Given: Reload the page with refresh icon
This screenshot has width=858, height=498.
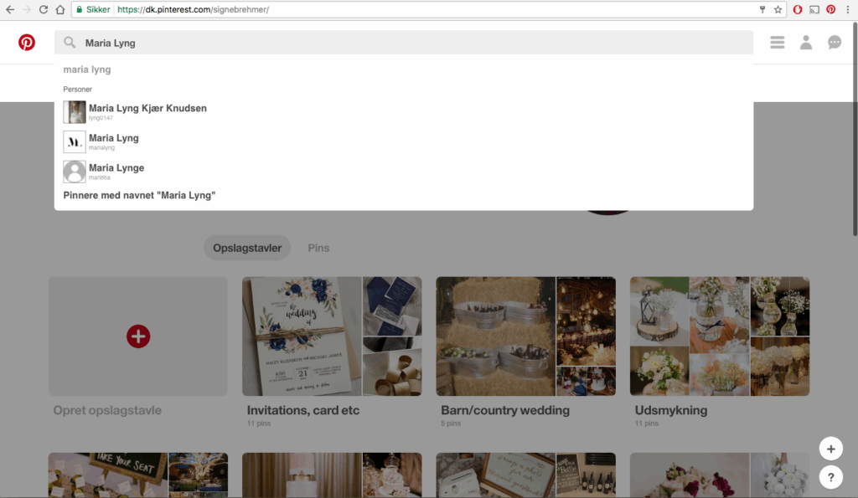Looking at the screenshot, I should pyautogui.click(x=44, y=9).
